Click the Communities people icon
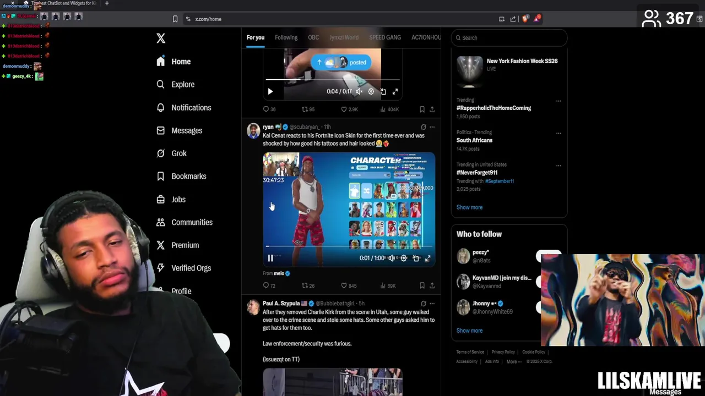705x396 pixels. click(161, 222)
